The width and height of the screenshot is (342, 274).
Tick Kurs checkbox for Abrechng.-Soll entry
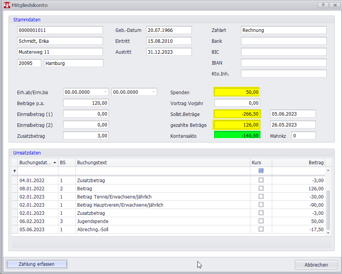click(261, 229)
